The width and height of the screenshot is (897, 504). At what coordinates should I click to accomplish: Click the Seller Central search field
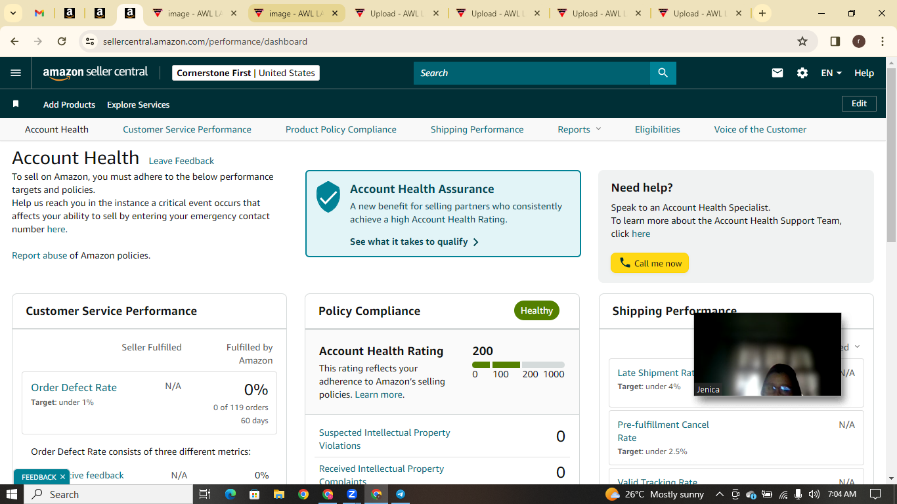click(532, 73)
